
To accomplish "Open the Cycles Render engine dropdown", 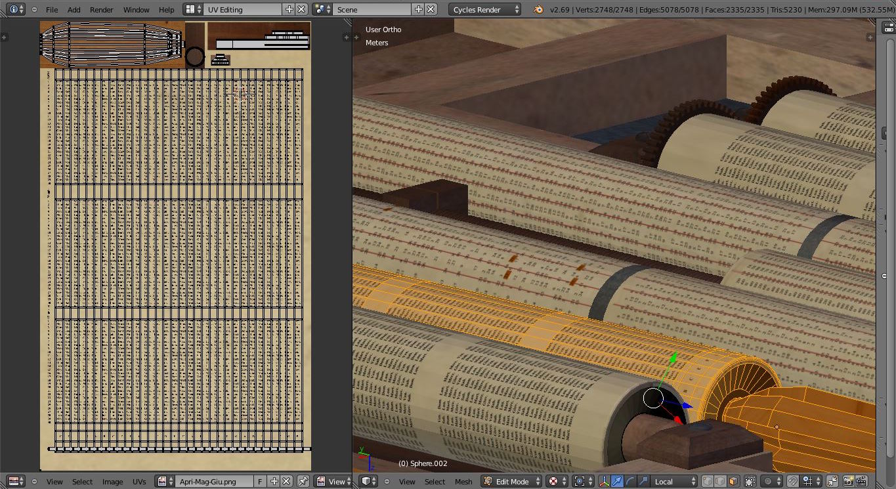I will coord(486,9).
